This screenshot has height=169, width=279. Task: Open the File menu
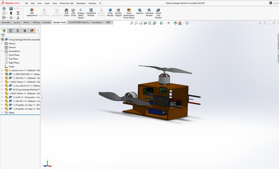click(x=27, y=3)
